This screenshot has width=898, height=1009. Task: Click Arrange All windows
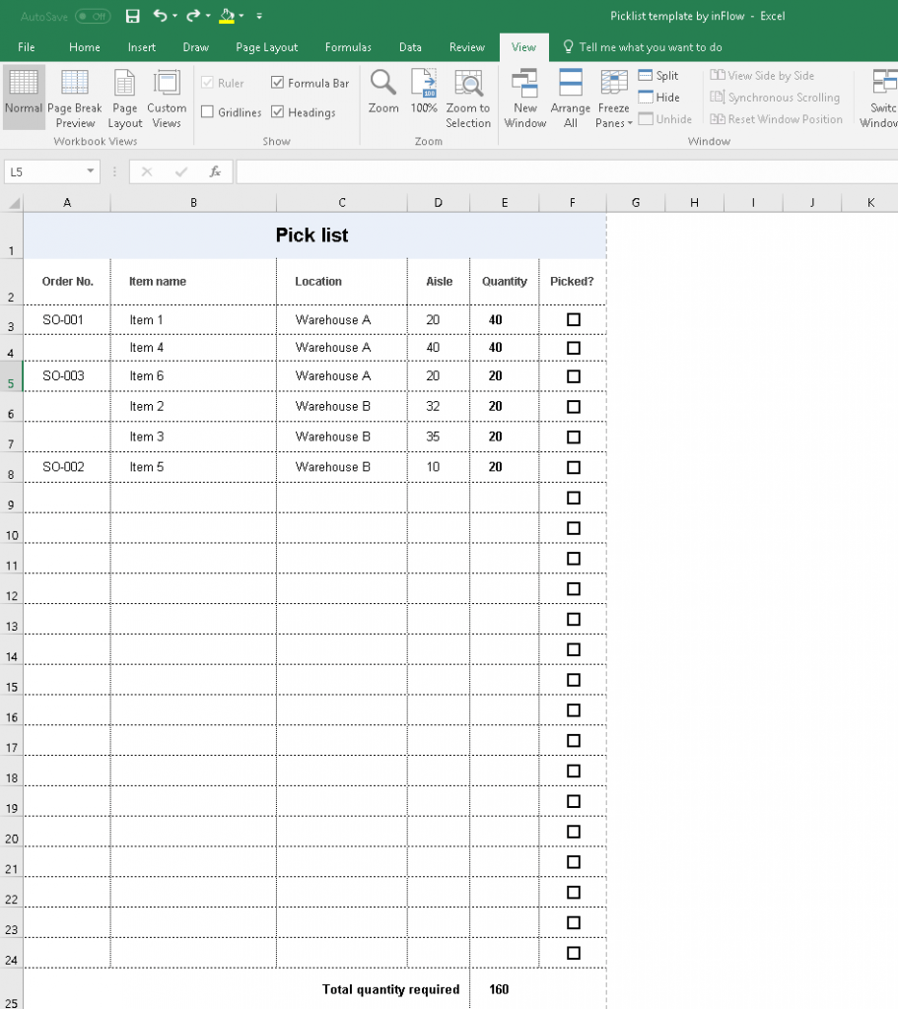[570, 97]
